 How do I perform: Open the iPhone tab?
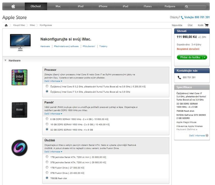[x=103, y=6]
